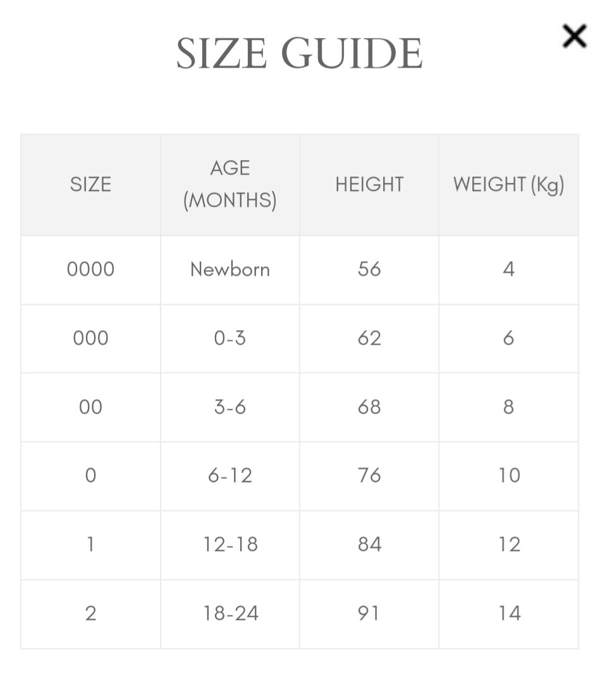Select the AGE (MONTHS) column header

230,184
